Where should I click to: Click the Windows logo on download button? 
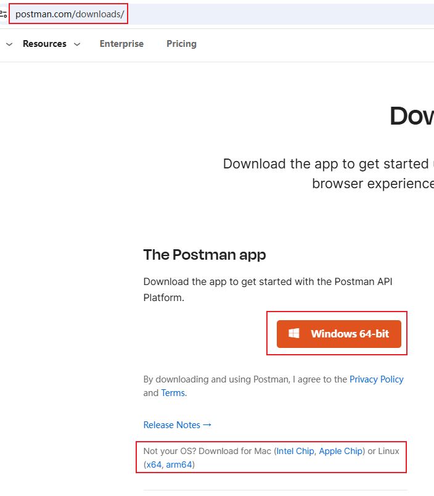coord(294,334)
